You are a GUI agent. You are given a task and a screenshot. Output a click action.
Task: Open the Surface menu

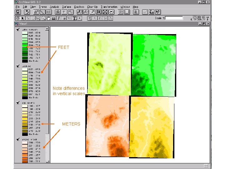pos(67,7)
